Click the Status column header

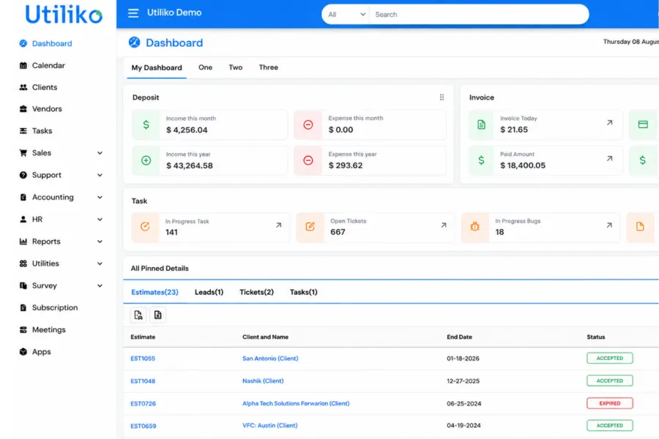tap(596, 337)
